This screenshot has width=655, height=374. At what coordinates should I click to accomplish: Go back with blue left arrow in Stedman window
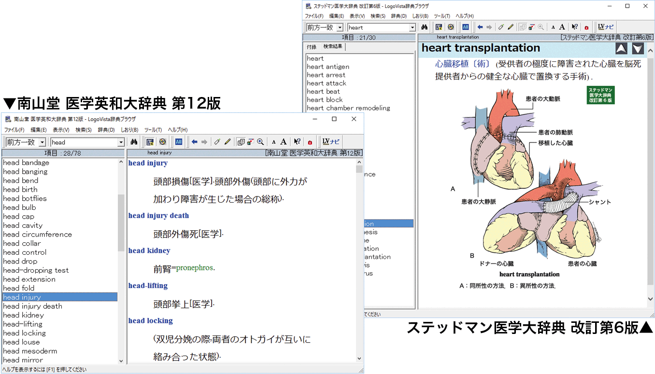point(480,27)
